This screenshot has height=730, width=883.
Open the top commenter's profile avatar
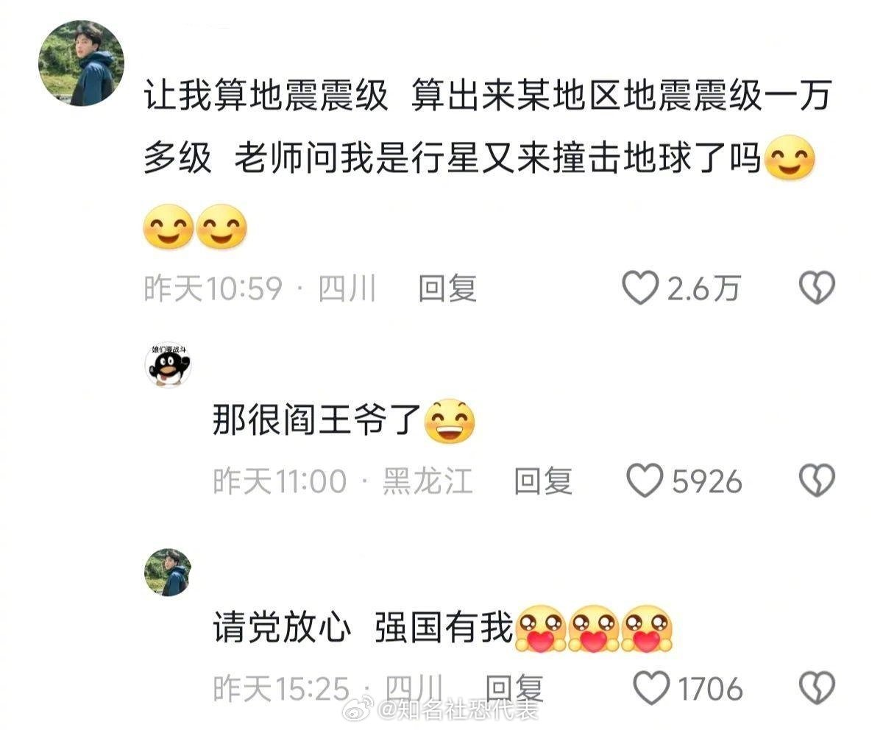tap(81, 63)
